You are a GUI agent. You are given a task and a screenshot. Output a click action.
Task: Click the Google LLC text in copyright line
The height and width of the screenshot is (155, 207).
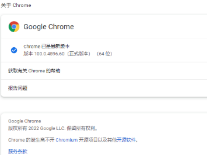pos(53,128)
